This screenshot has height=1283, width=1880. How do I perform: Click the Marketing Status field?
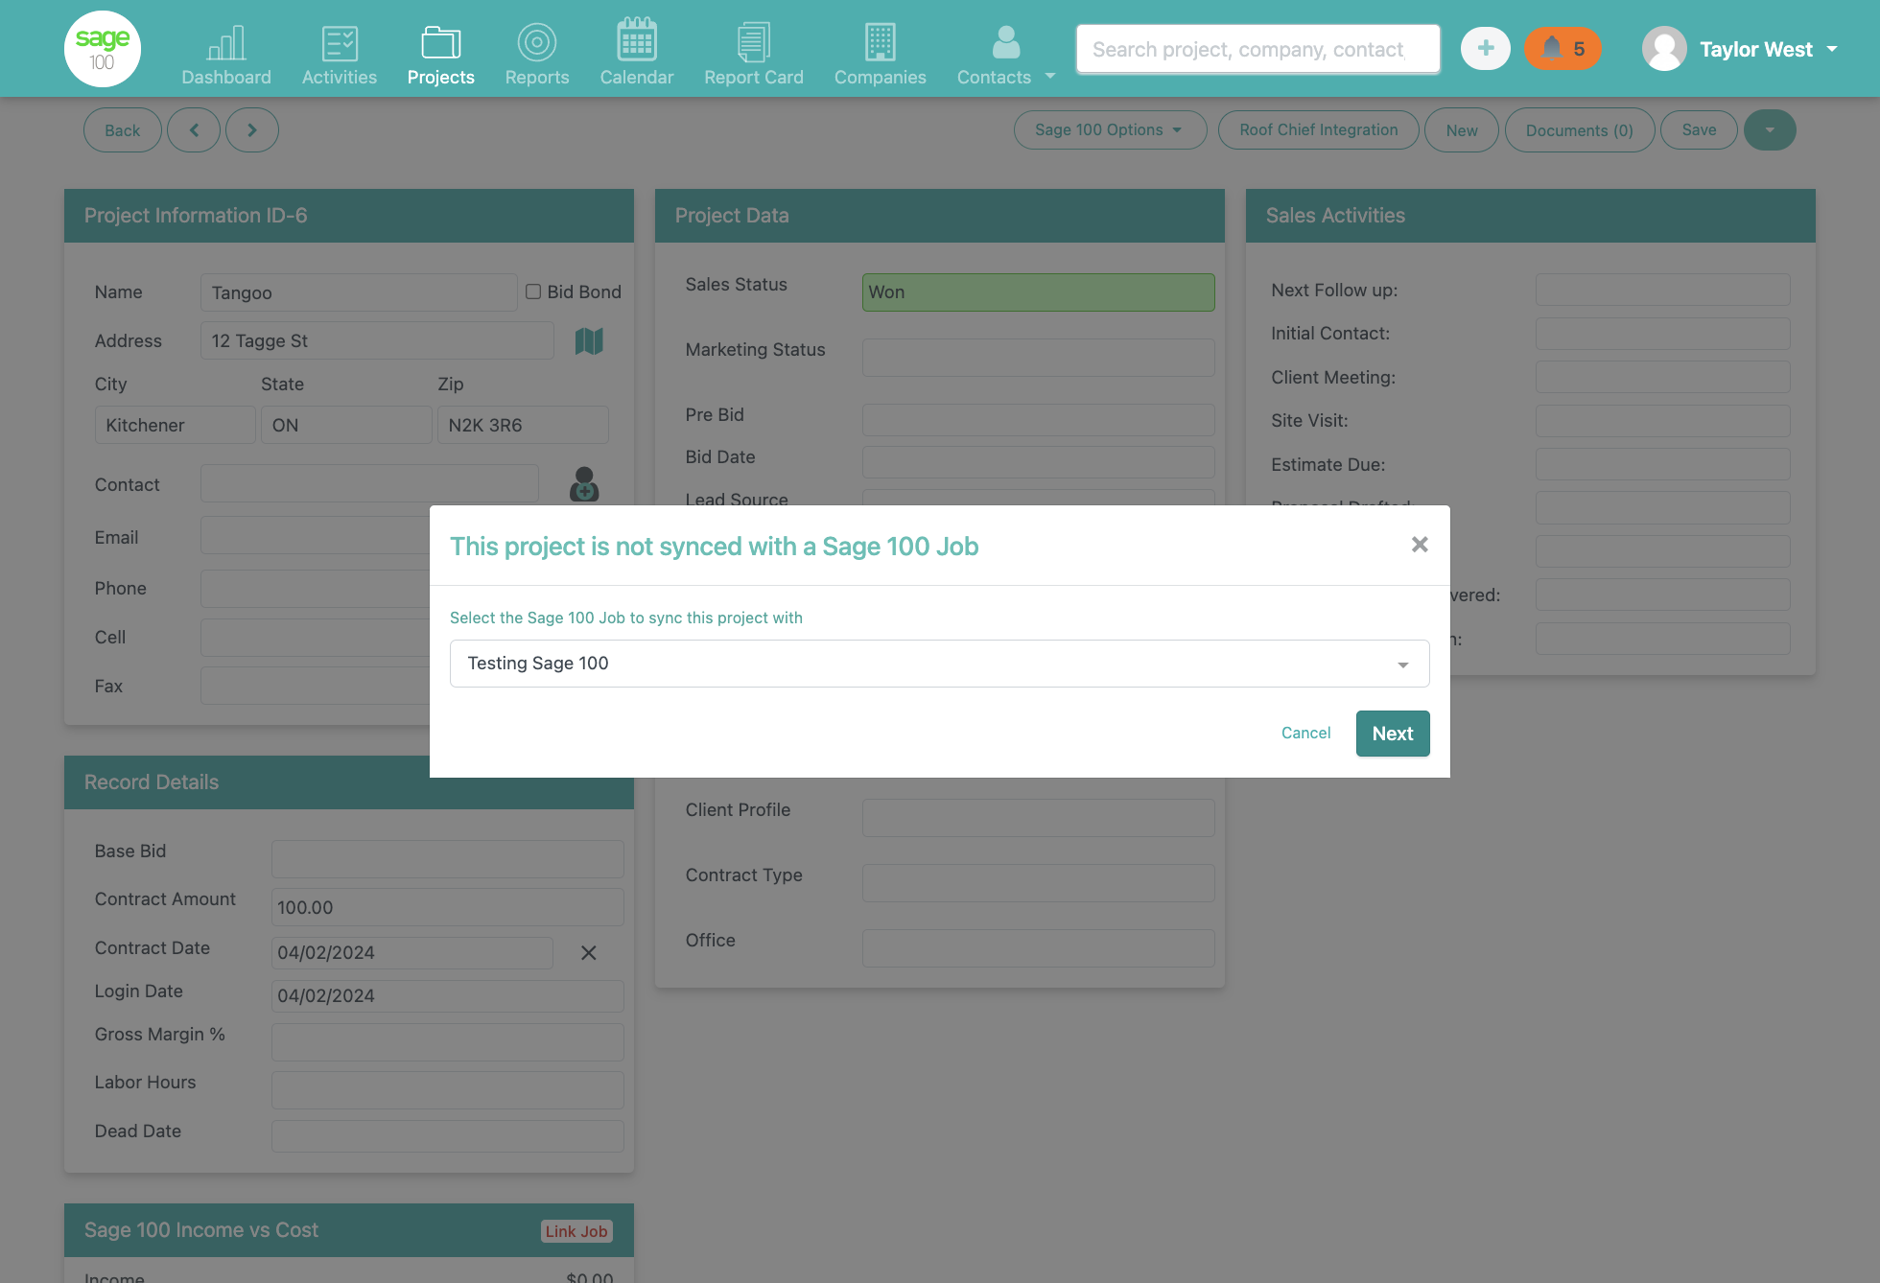[x=1039, y=358]
